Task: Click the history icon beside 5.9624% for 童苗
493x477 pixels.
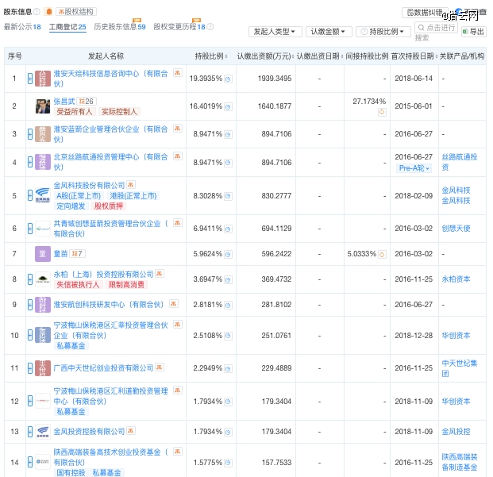Action: 228,254
